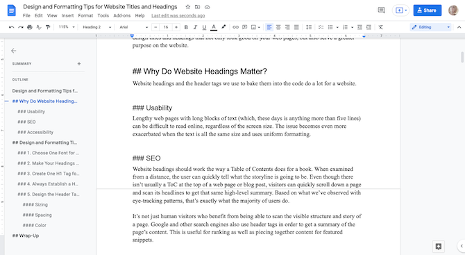
Task: Open line and paragraph spacing
Action: [x=309, y=27]
